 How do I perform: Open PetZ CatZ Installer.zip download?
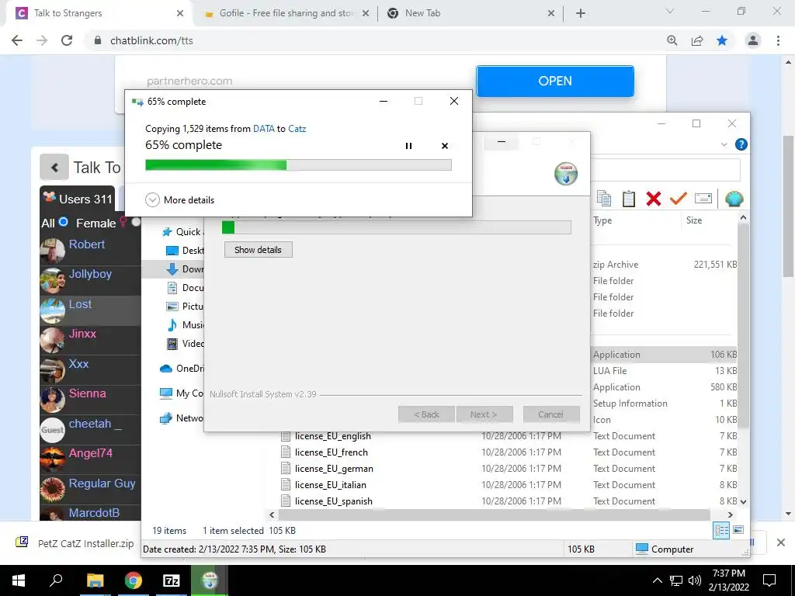point(75,543)
